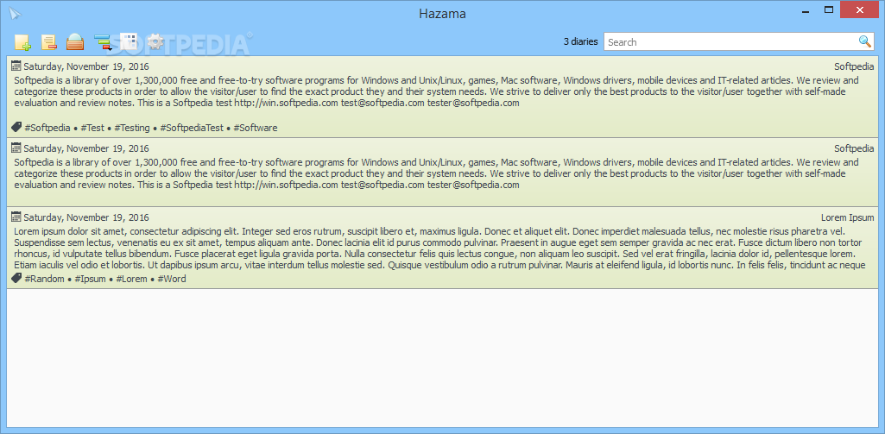Click inside the Search field
This screenshot has width=885, height=434.
tap(731, 41)
